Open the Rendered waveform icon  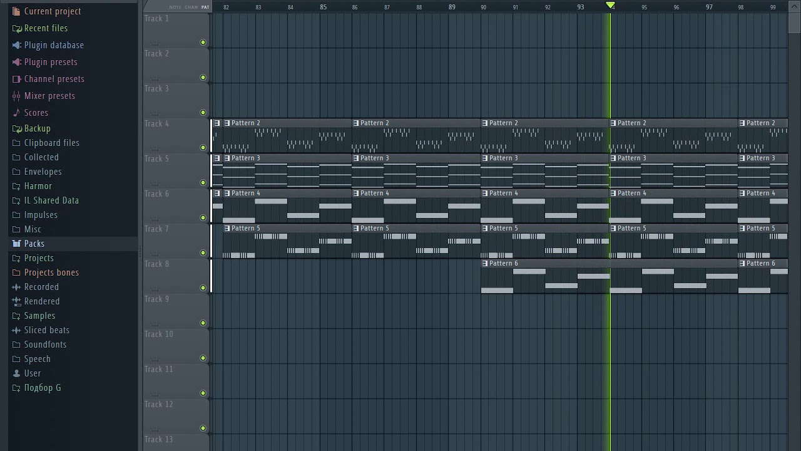pyautogui.click(x=16, y=301)
